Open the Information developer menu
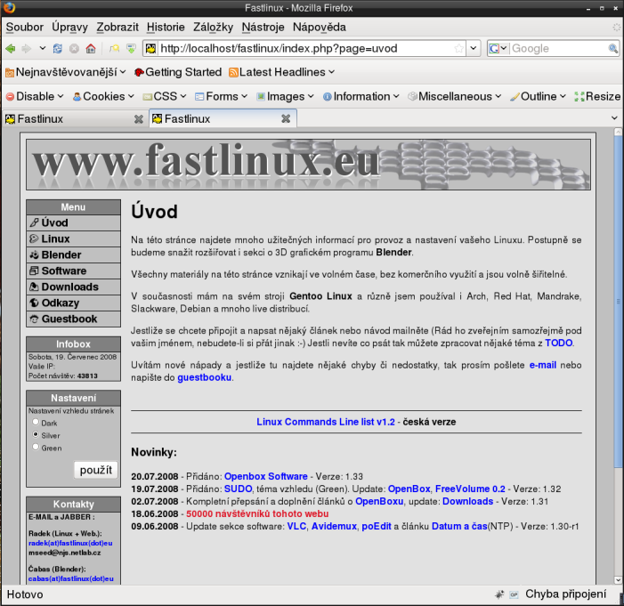Viewport: 624px width, 606px height. (x=361, y=96)
